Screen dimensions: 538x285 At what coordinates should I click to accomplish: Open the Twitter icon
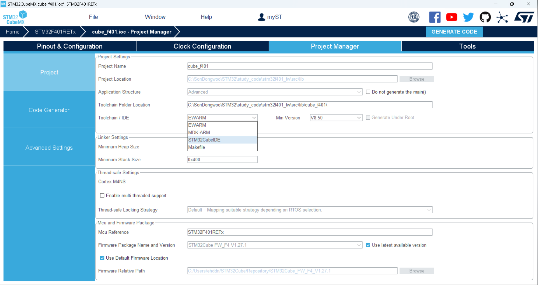468,17
